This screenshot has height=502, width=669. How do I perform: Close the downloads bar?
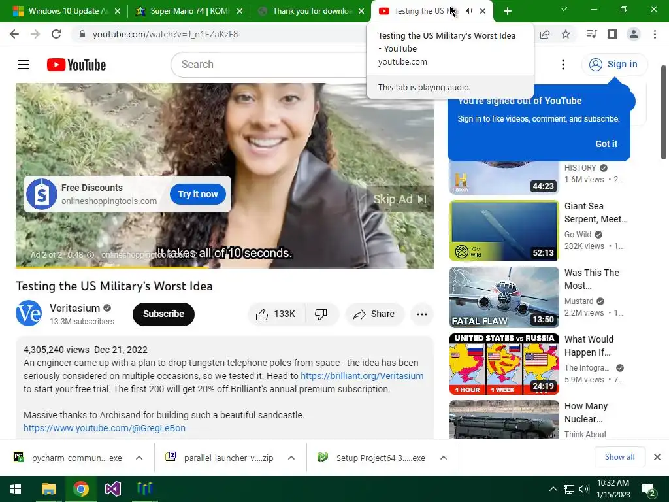coord(657,457)
